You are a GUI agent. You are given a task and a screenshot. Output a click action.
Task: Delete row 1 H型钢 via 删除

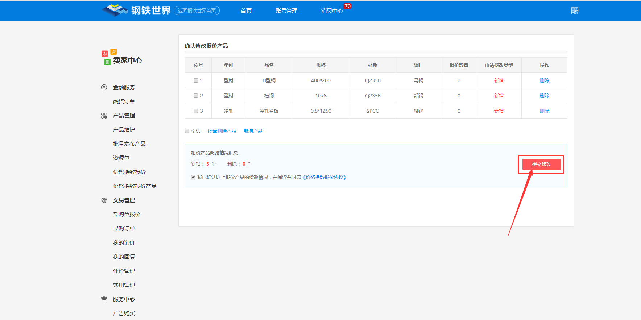(x=545, y=80)
